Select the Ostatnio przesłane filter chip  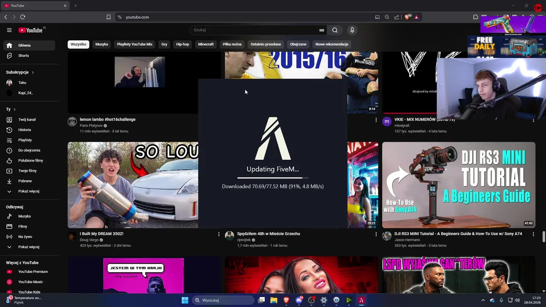[x=266, y=44]
